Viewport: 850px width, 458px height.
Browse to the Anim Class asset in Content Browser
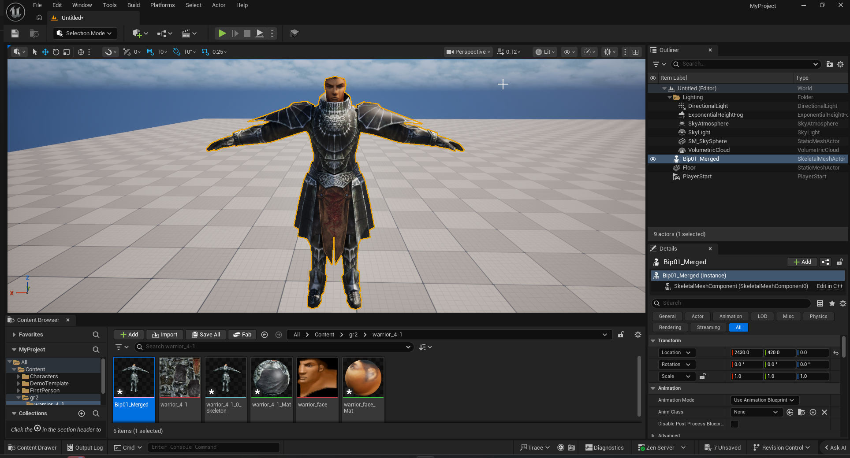coord(802,412)
